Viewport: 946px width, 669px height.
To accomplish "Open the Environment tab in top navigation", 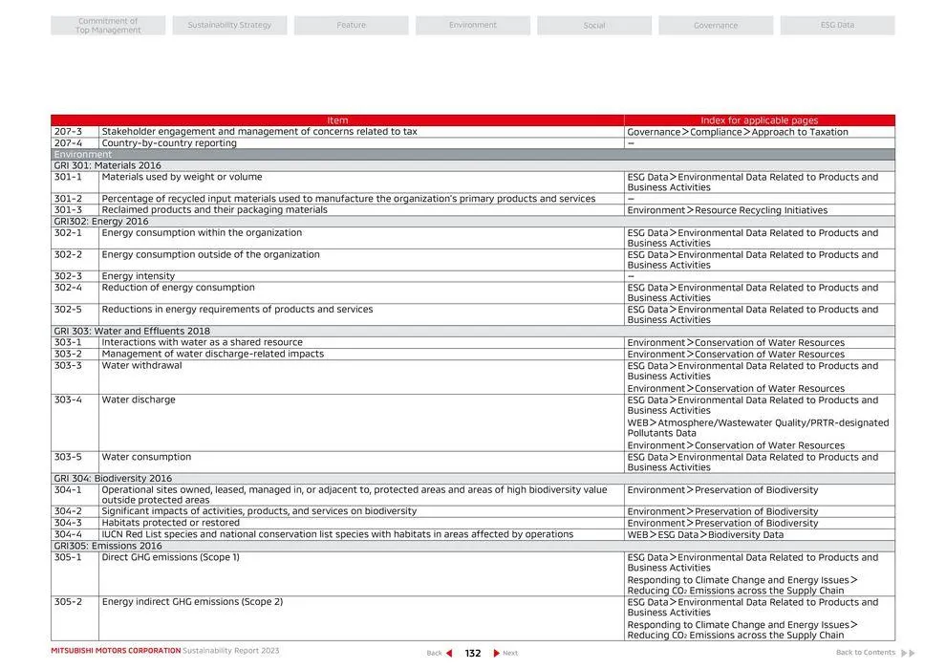I will click(472, 24).
